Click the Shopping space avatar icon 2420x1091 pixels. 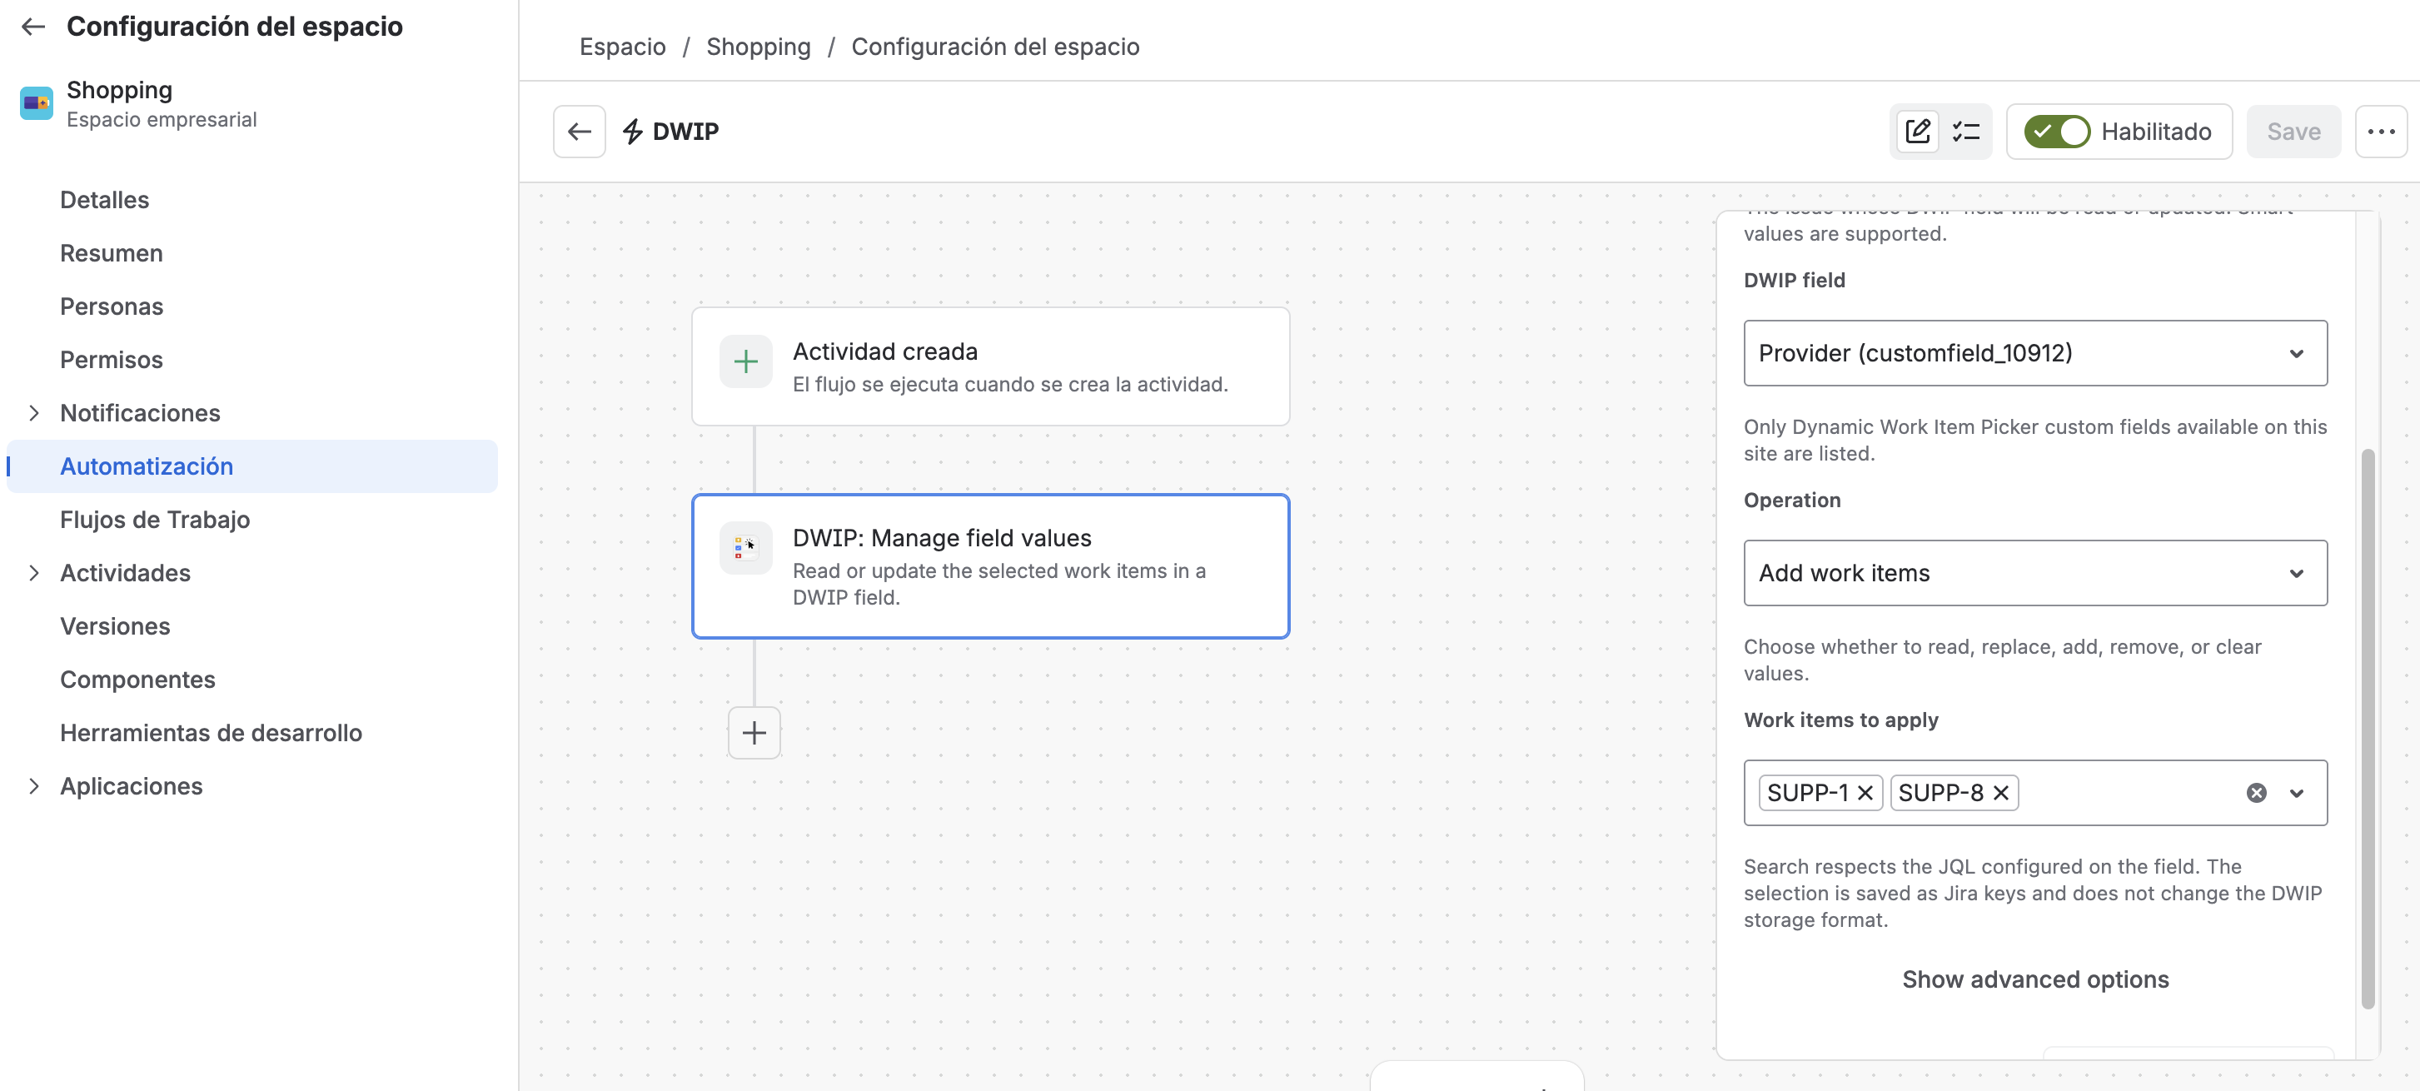(37, 103)
